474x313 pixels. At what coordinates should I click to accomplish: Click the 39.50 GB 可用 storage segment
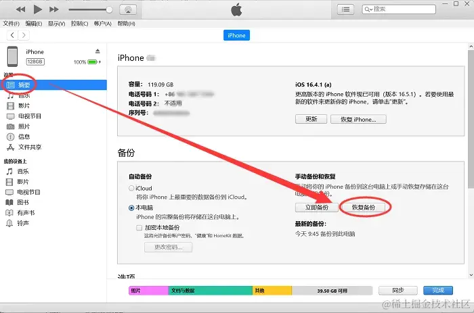(332, 291)
